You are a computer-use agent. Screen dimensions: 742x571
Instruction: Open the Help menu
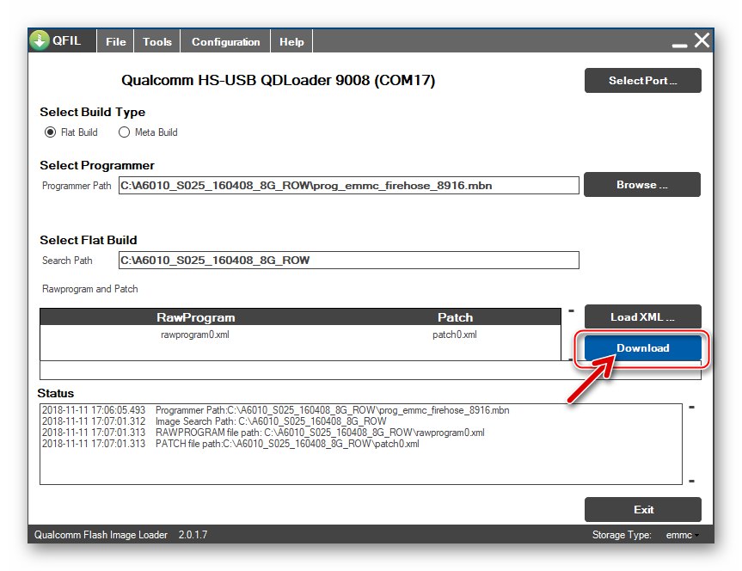tap(291, 41)
